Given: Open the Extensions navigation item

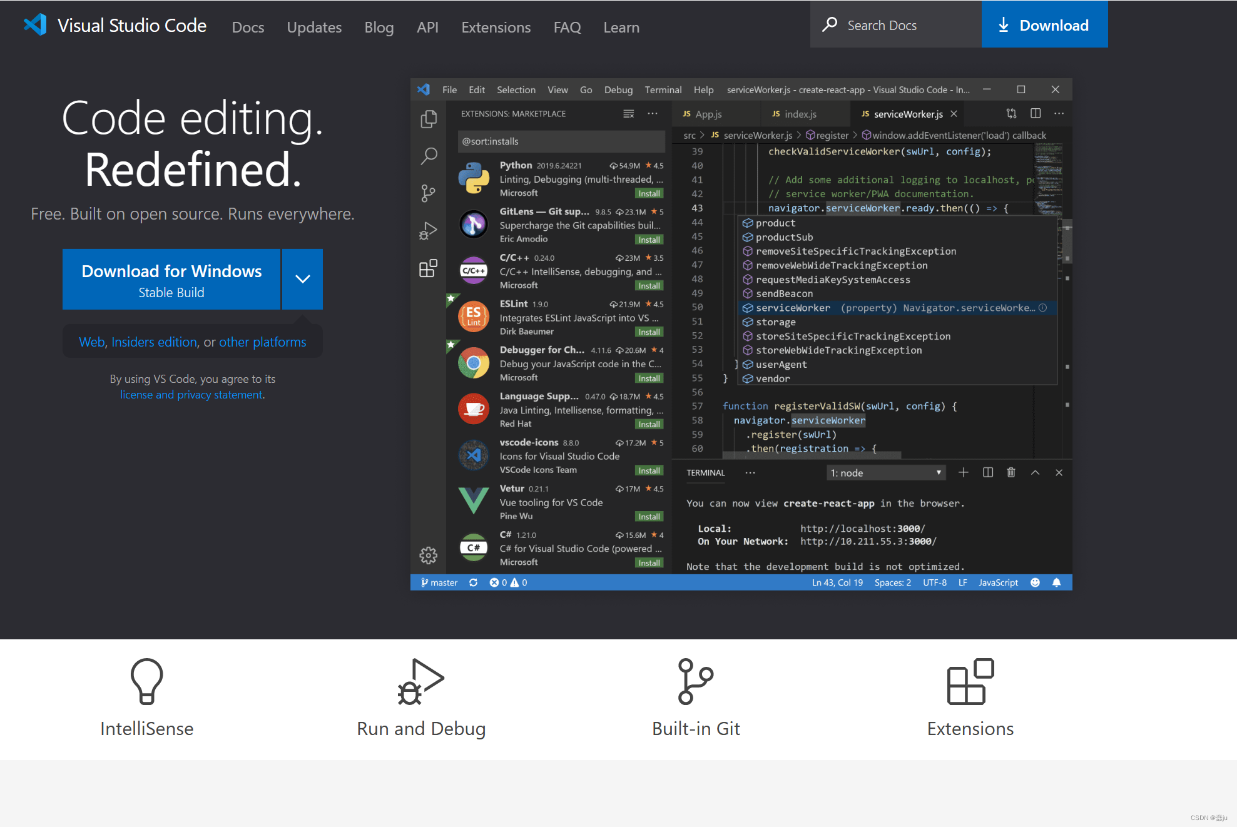Looking at the screenshot, I should tap(496, 28).
